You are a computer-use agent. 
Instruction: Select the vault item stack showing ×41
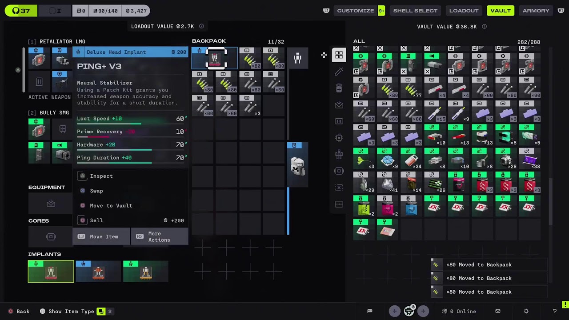pos(387,183)
